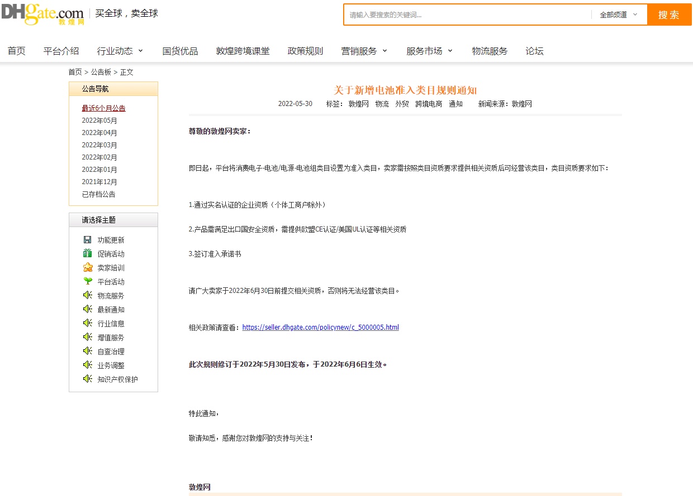Click the article title 关于新增电池准入类目规则通知
693x496 pixels.
(x=405, y=90)
